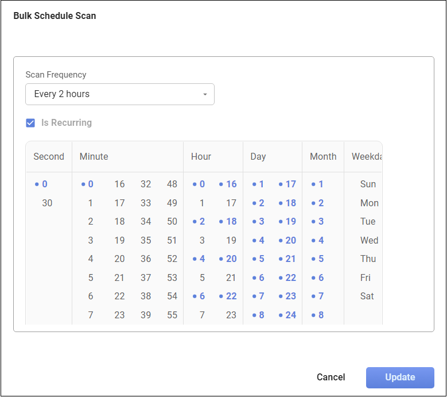The width and height of the screenshot is (447, 397).
Task: Select Sat in the Weekday column
Action: point(367,296)
